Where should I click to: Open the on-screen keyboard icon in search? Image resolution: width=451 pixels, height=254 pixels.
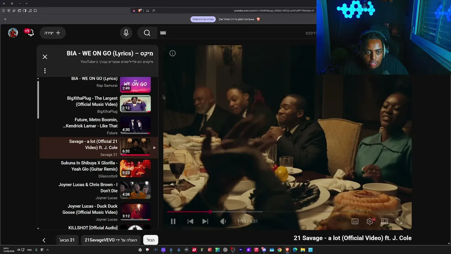pyautogui.click(x=163, y=33)
